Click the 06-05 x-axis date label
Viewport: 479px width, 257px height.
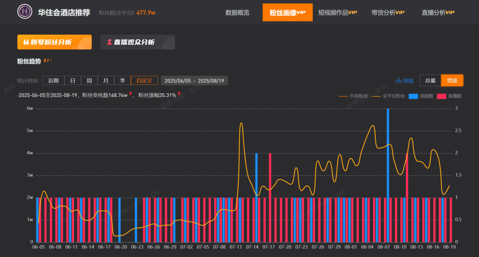pyautogui.click(x=39, y=247)
